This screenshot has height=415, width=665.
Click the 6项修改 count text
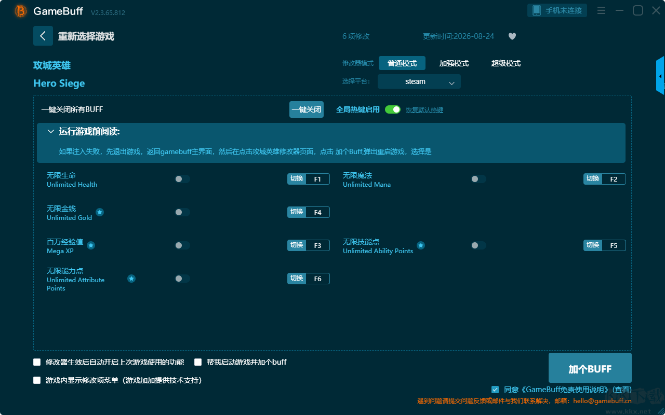[x=356, y=36]
